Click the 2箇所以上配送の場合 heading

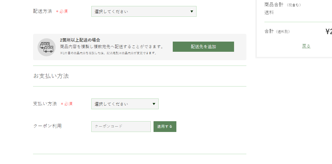tap(80, 40)
